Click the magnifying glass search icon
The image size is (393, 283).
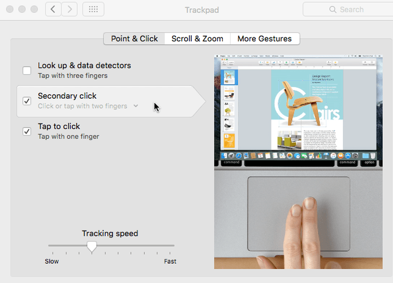(332, 9)
